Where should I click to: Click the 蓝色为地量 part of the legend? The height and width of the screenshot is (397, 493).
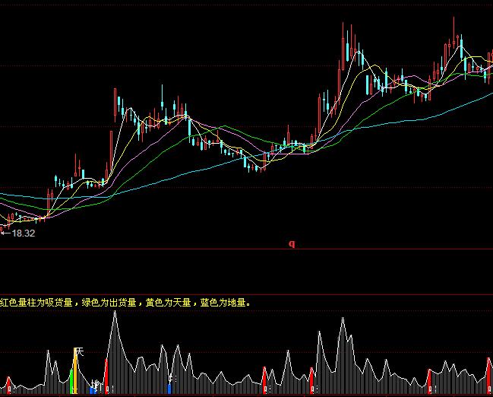pos(225,303)
